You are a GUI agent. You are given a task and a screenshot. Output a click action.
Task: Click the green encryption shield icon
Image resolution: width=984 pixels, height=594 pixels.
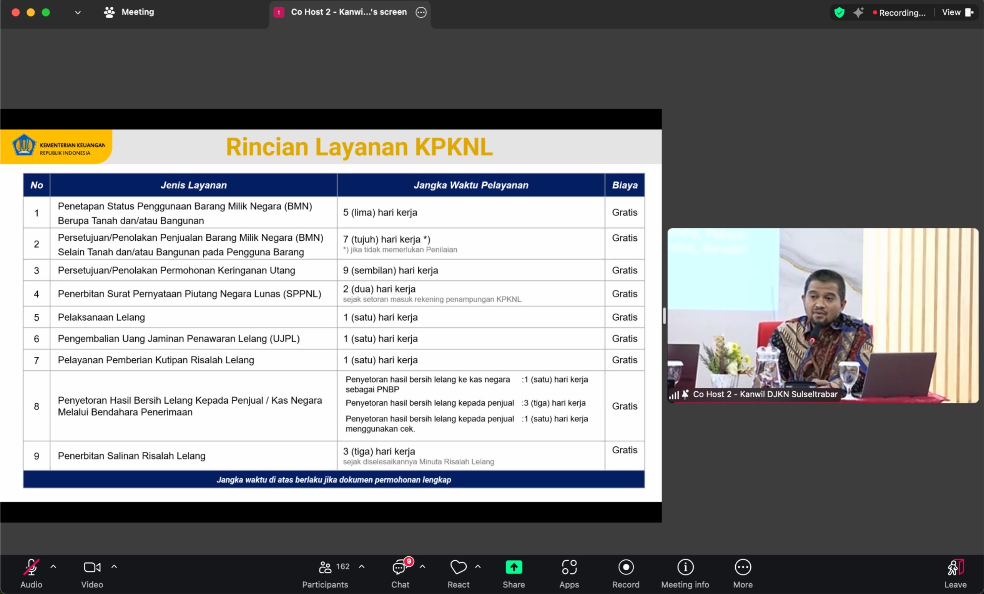[x=839, y=12]
